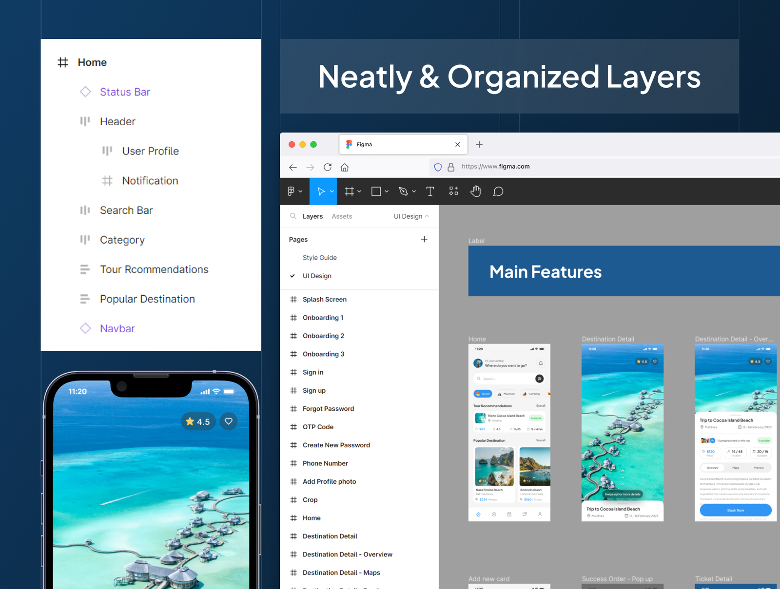Screen dimensions: 780x589
Task: Open a new browser tab
Action: (x=479, y=144)
